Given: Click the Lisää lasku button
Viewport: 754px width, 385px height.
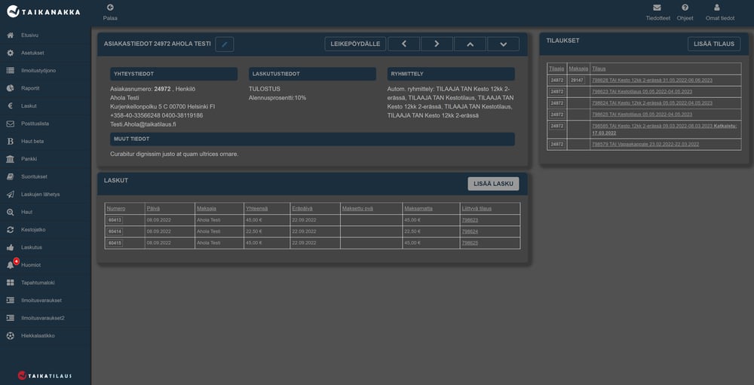Looking at the screenshot, I should [493, 184].
